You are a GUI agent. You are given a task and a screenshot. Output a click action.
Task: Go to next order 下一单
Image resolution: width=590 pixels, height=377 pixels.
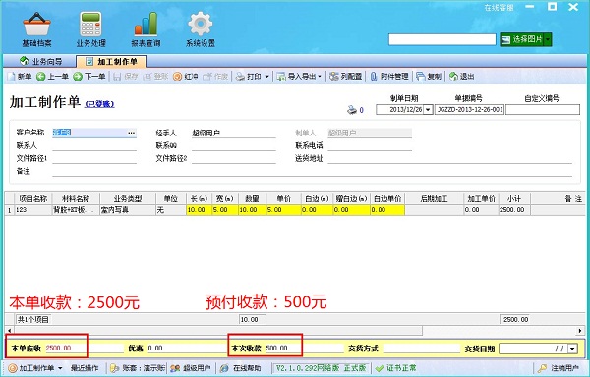89,77
